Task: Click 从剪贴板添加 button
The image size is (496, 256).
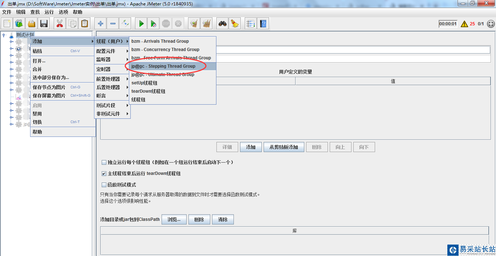Action: click(x=284, y=147)
